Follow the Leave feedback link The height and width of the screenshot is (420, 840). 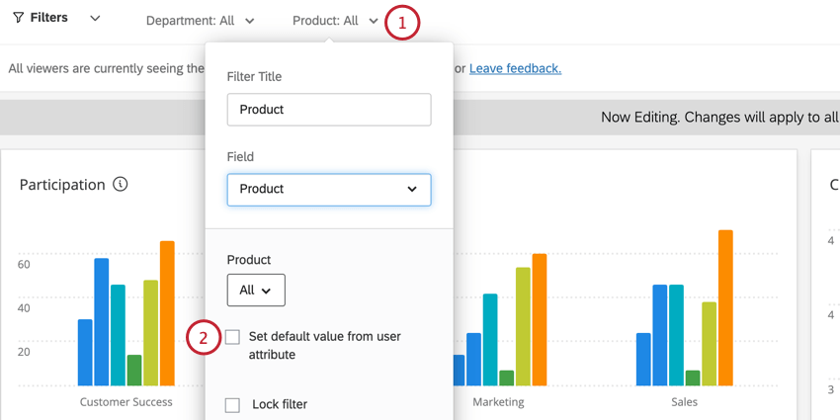coord(515,68)
